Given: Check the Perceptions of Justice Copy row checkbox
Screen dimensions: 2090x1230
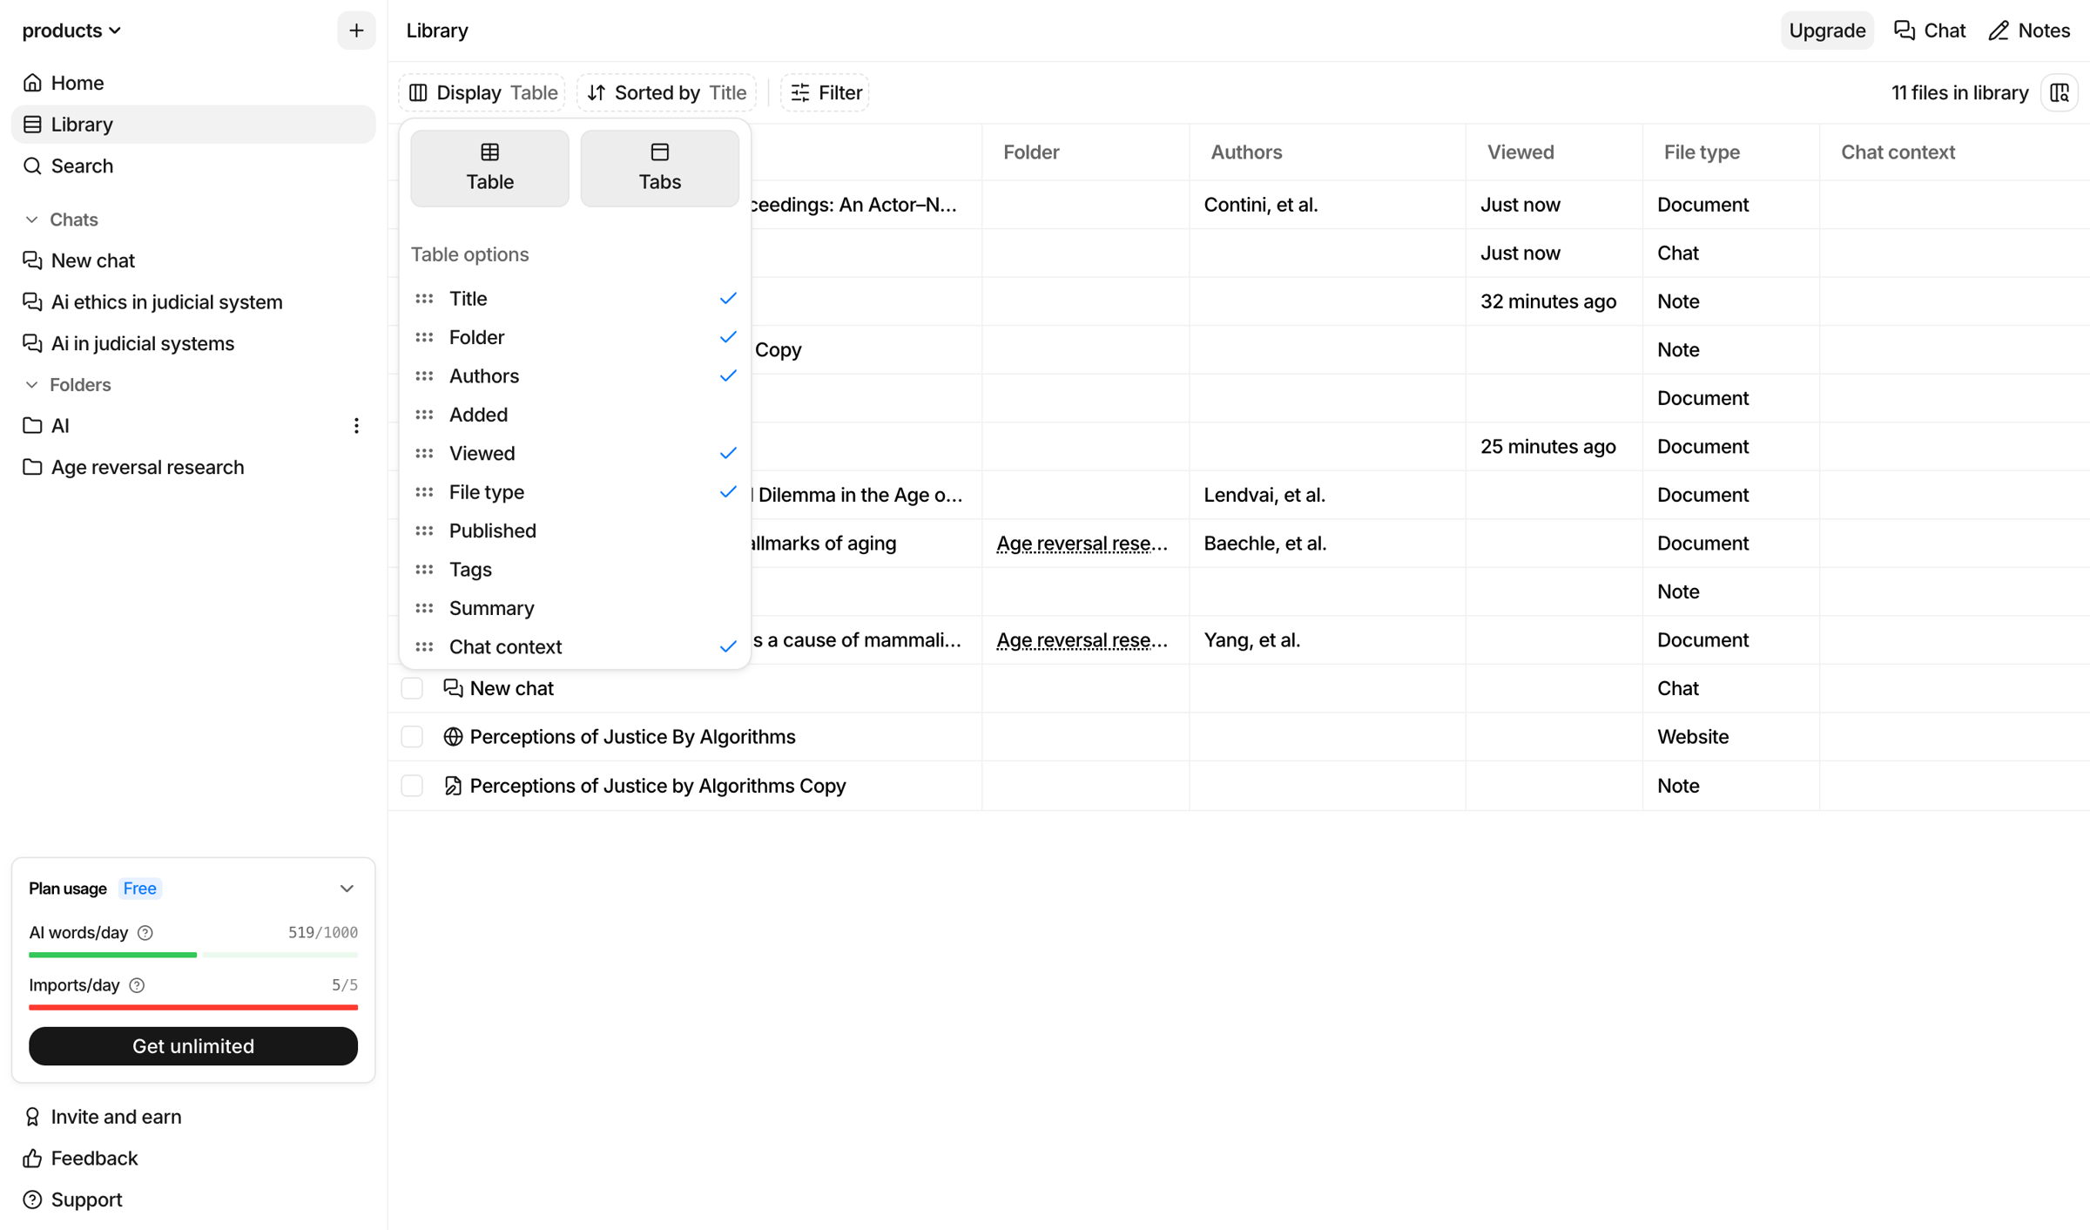Looking at the screenshot, I should pyautogui.click(x=412, y=786).
